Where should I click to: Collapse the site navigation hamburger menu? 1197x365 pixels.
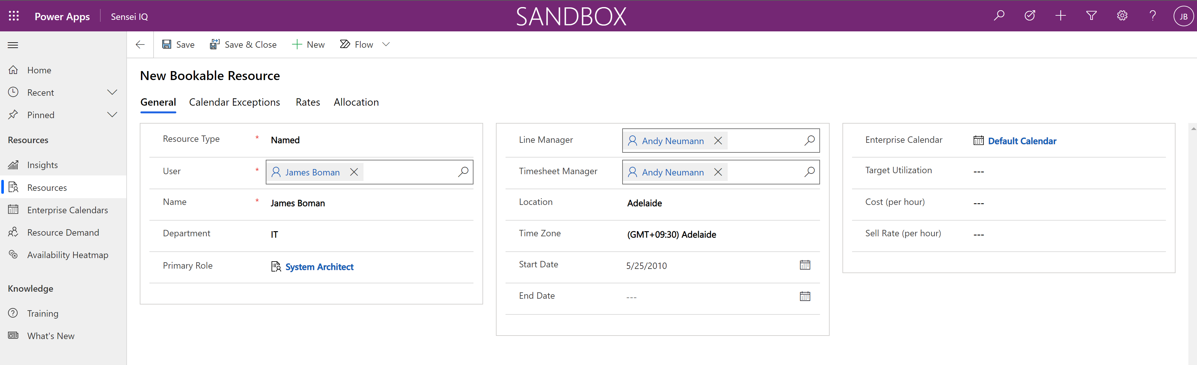point(13,45)
